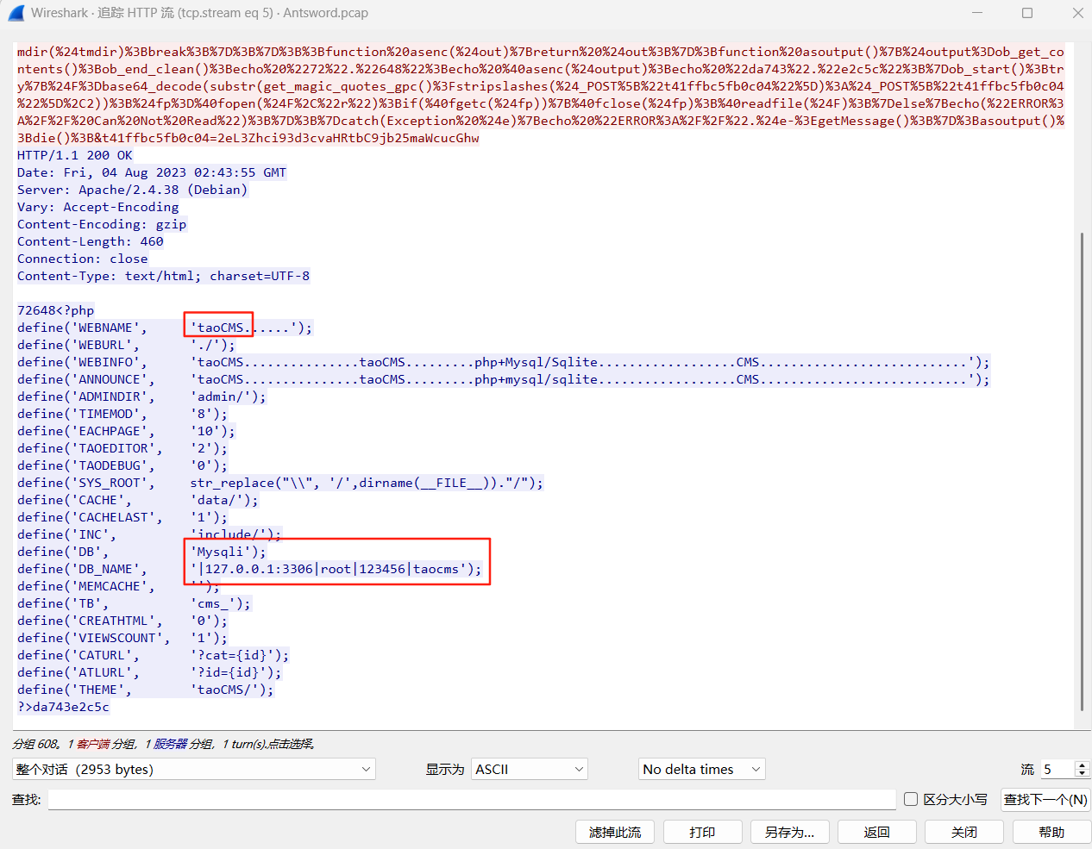Viewport: 1092px width, 849px height.
Task: Click the stream number field showing 5
Action: [x=1057, y=769]
